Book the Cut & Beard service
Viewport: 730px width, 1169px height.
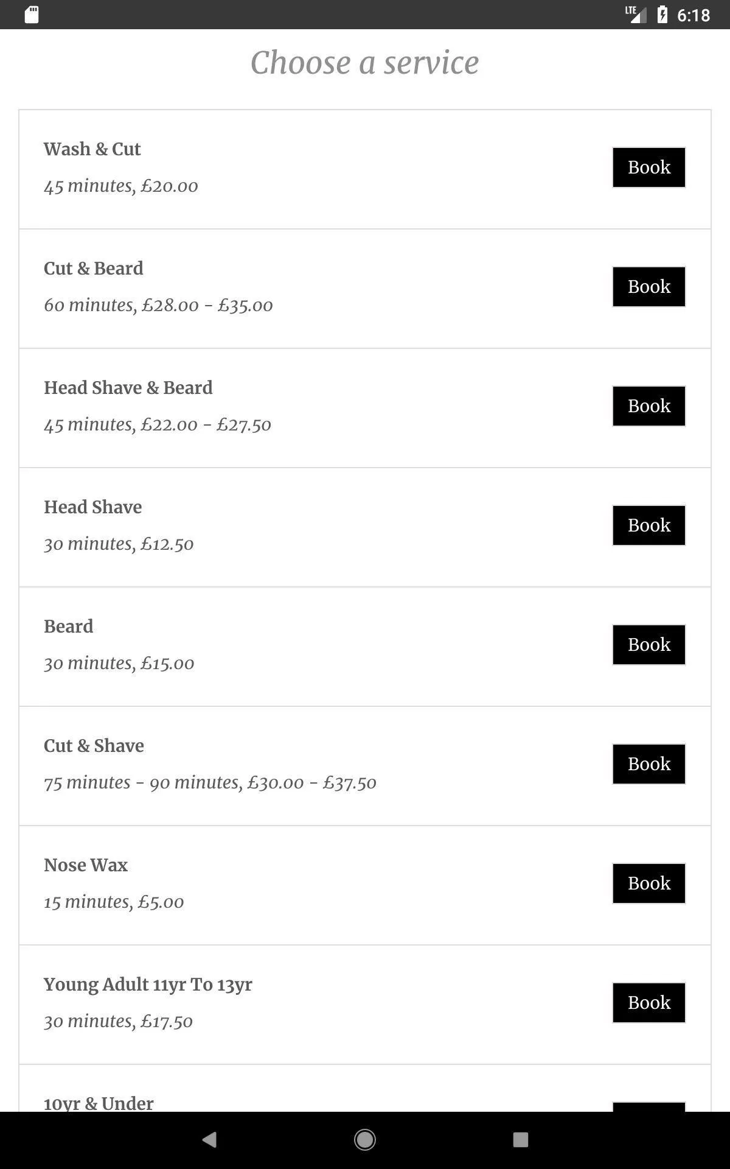point(648,287)
